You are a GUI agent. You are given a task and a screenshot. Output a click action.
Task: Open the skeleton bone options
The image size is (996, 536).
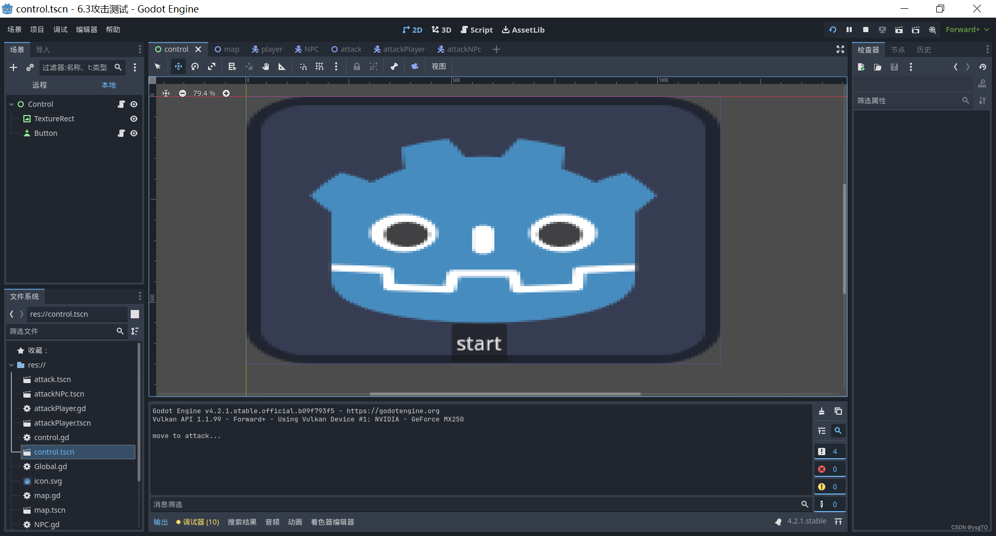394,66
